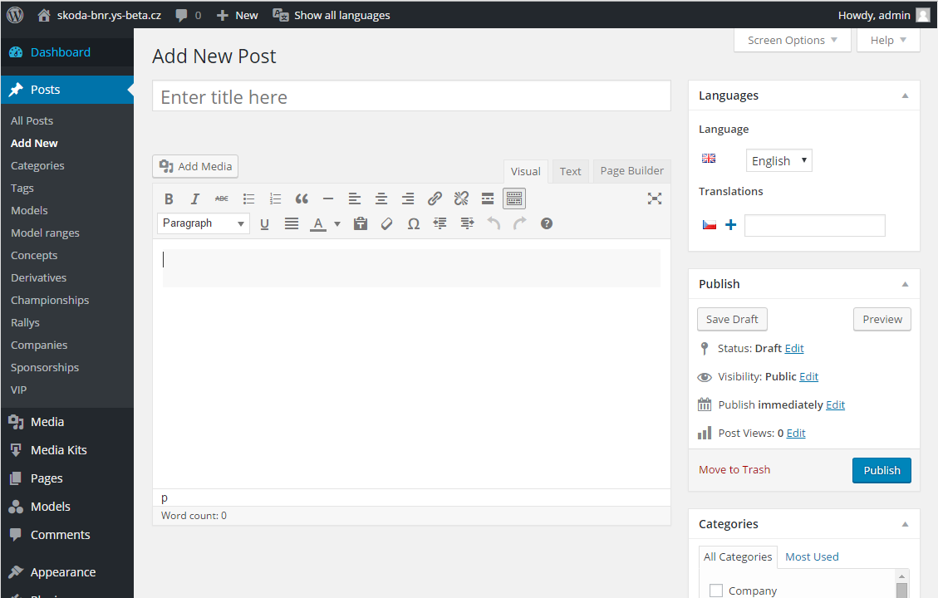Click Paste as text icon
The image size is (938, 598).
pyautogui.click(x=360, y=223)
